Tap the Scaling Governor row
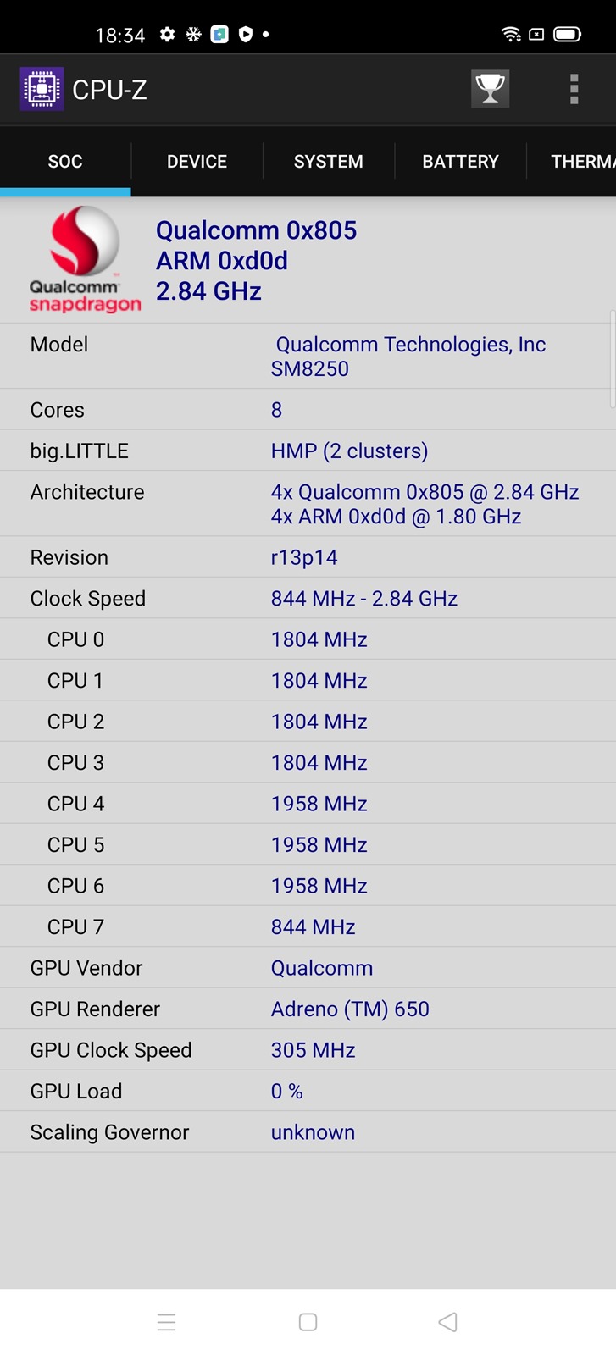Image resolution: width=616 pixels, height=1355 pixels. coord(308,1132)
